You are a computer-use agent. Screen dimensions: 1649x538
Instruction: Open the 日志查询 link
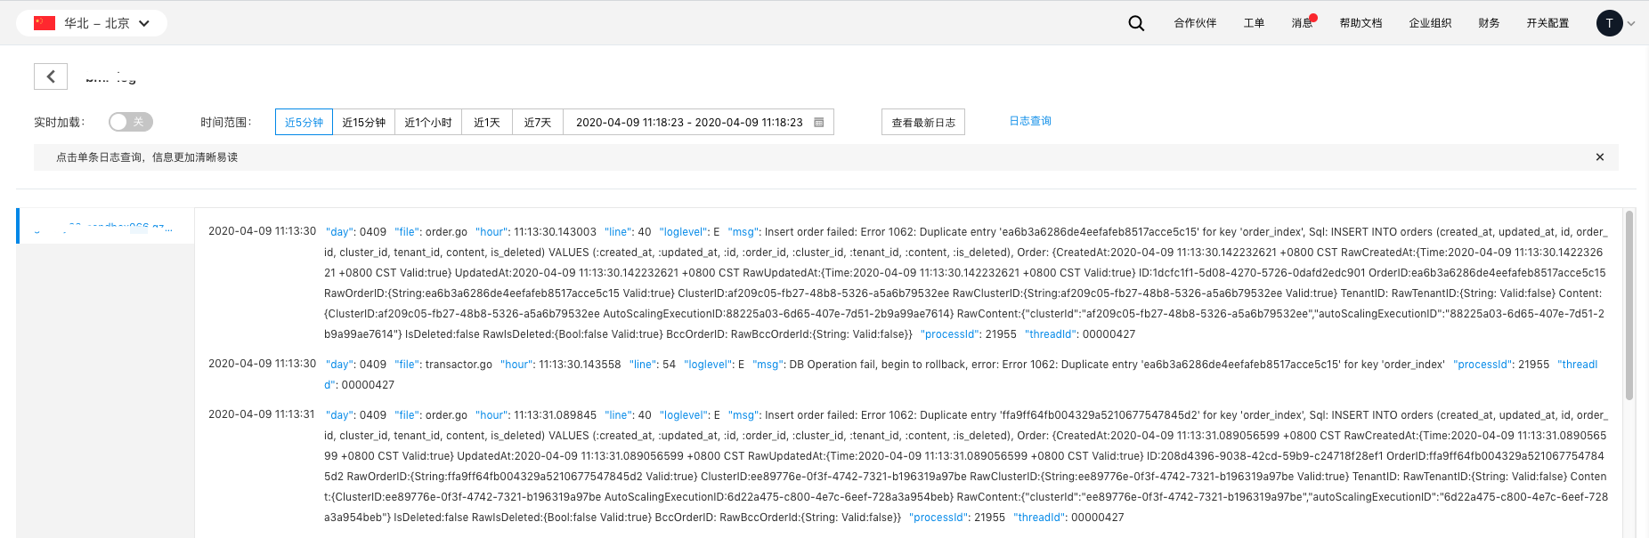pos(1030,121)
